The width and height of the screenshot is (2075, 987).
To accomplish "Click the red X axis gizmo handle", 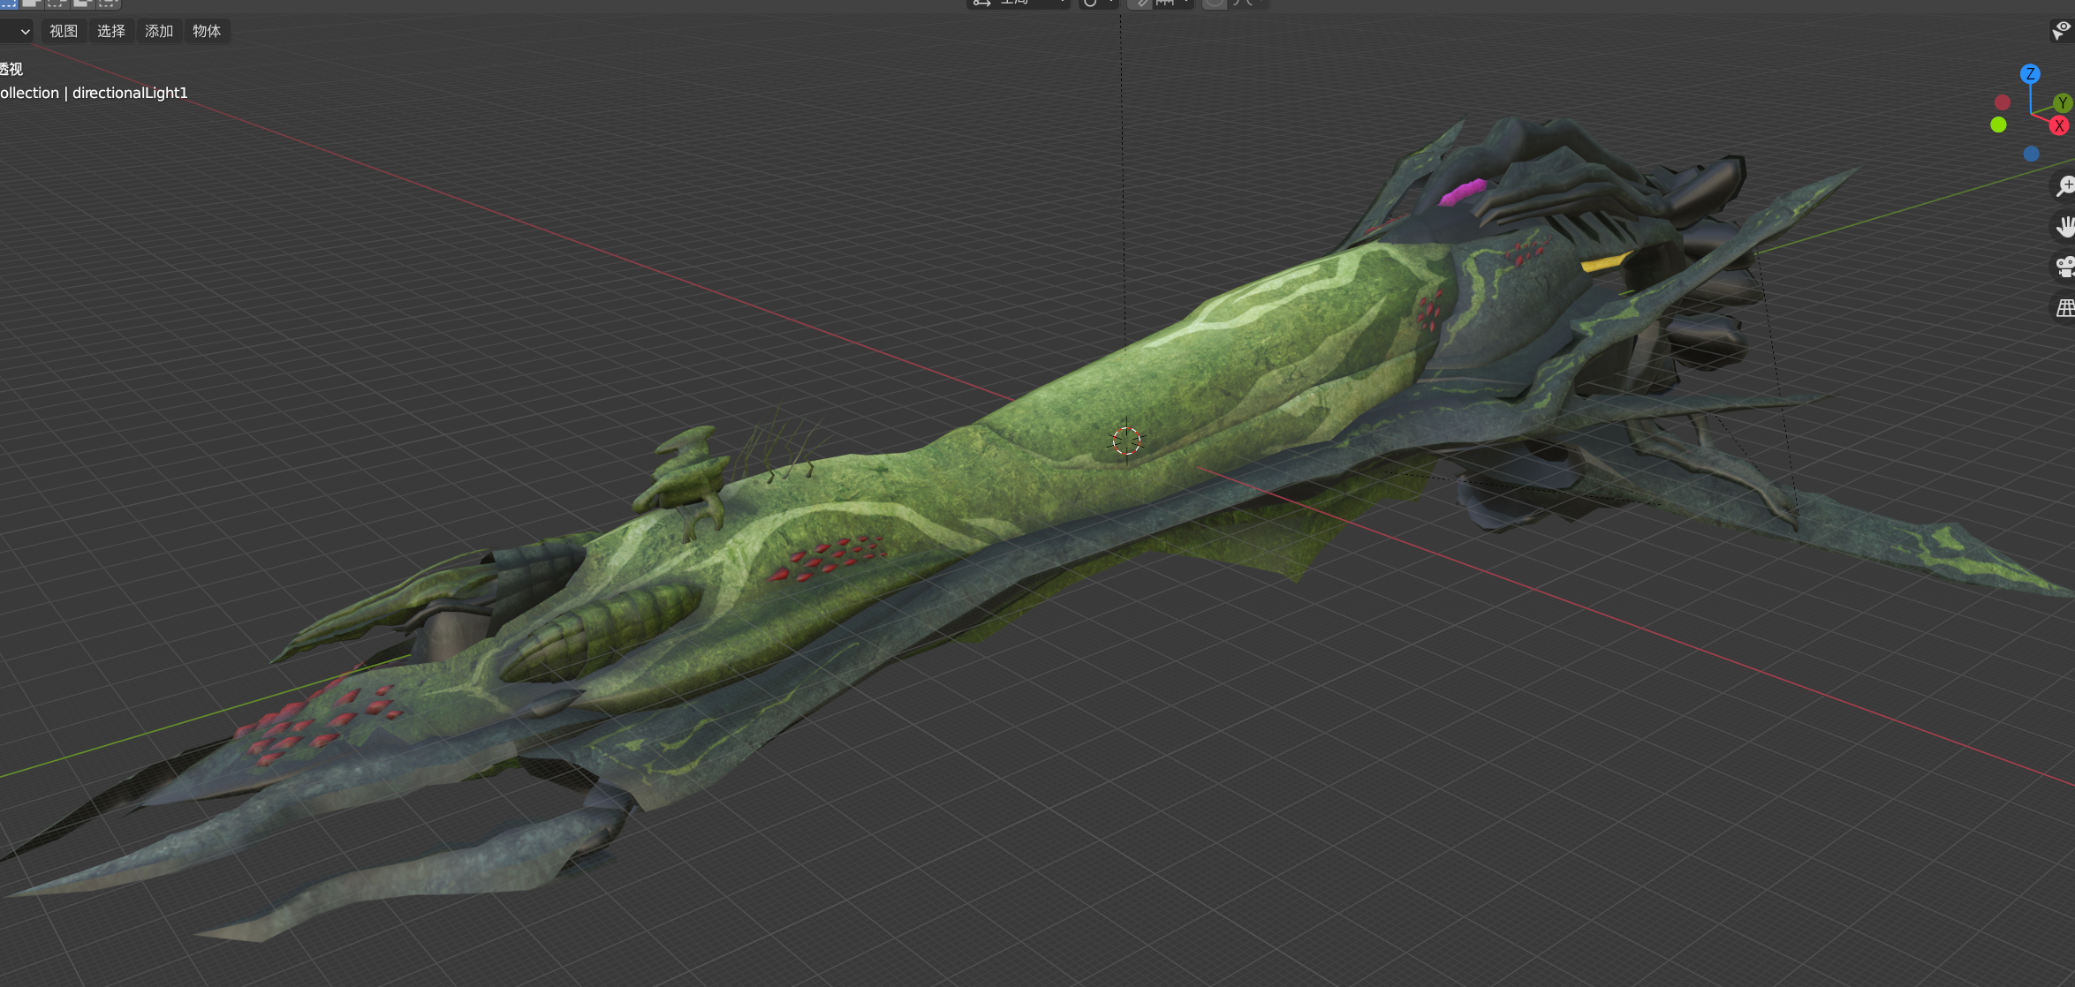I will tap(2059, 125).
